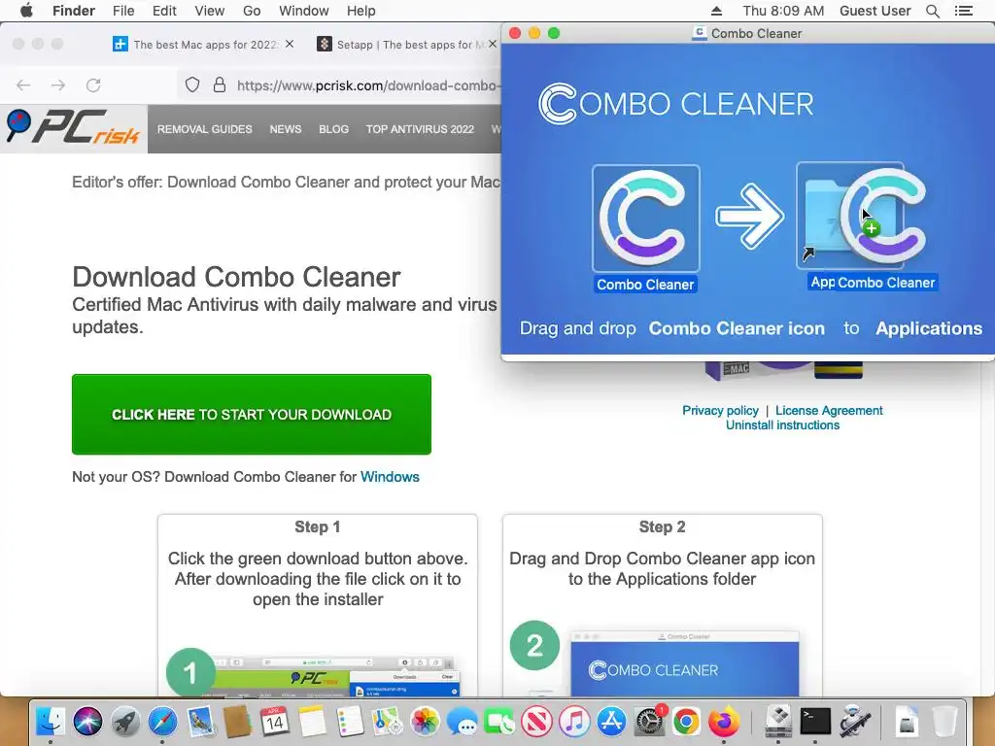Image resolution: width=995 pixels, height=746 pixels.
Task: Open the File menu
Action: point(123,11)
